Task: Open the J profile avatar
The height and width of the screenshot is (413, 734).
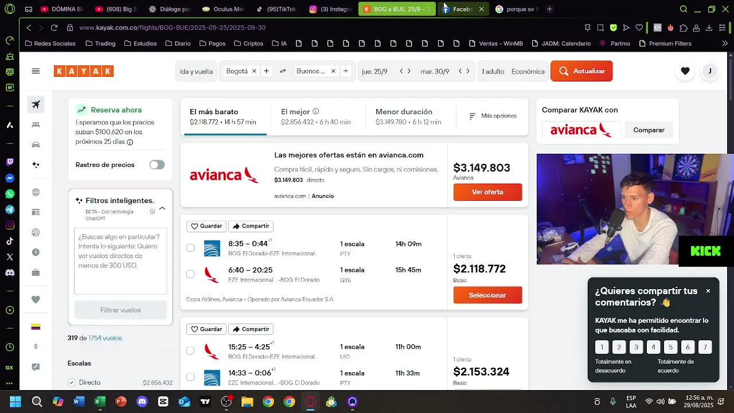Action: tap(710, 71)
